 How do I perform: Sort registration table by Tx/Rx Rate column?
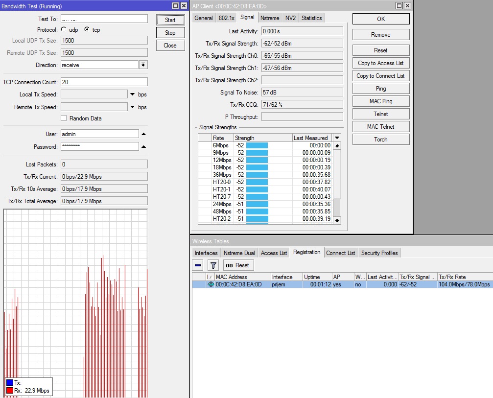pos(465,277)
